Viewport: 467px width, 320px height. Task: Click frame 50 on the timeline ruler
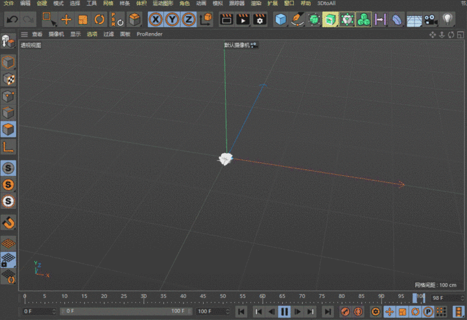(222, 297)
